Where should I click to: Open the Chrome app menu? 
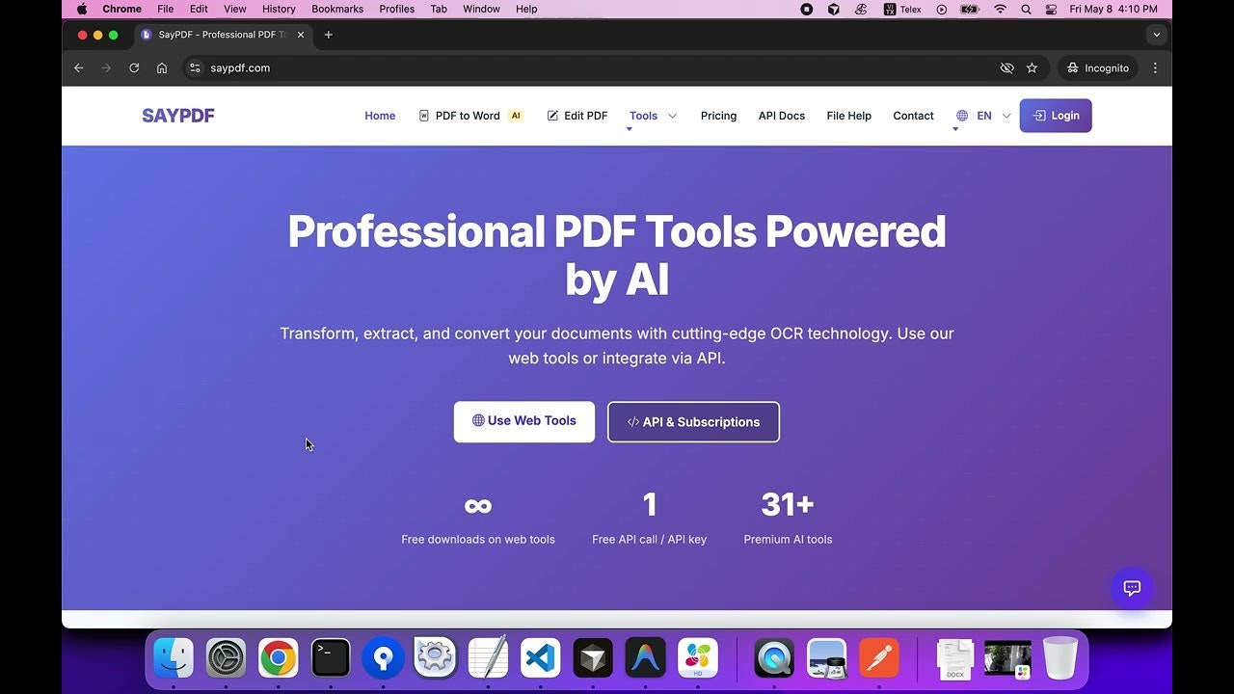[121, 9]
